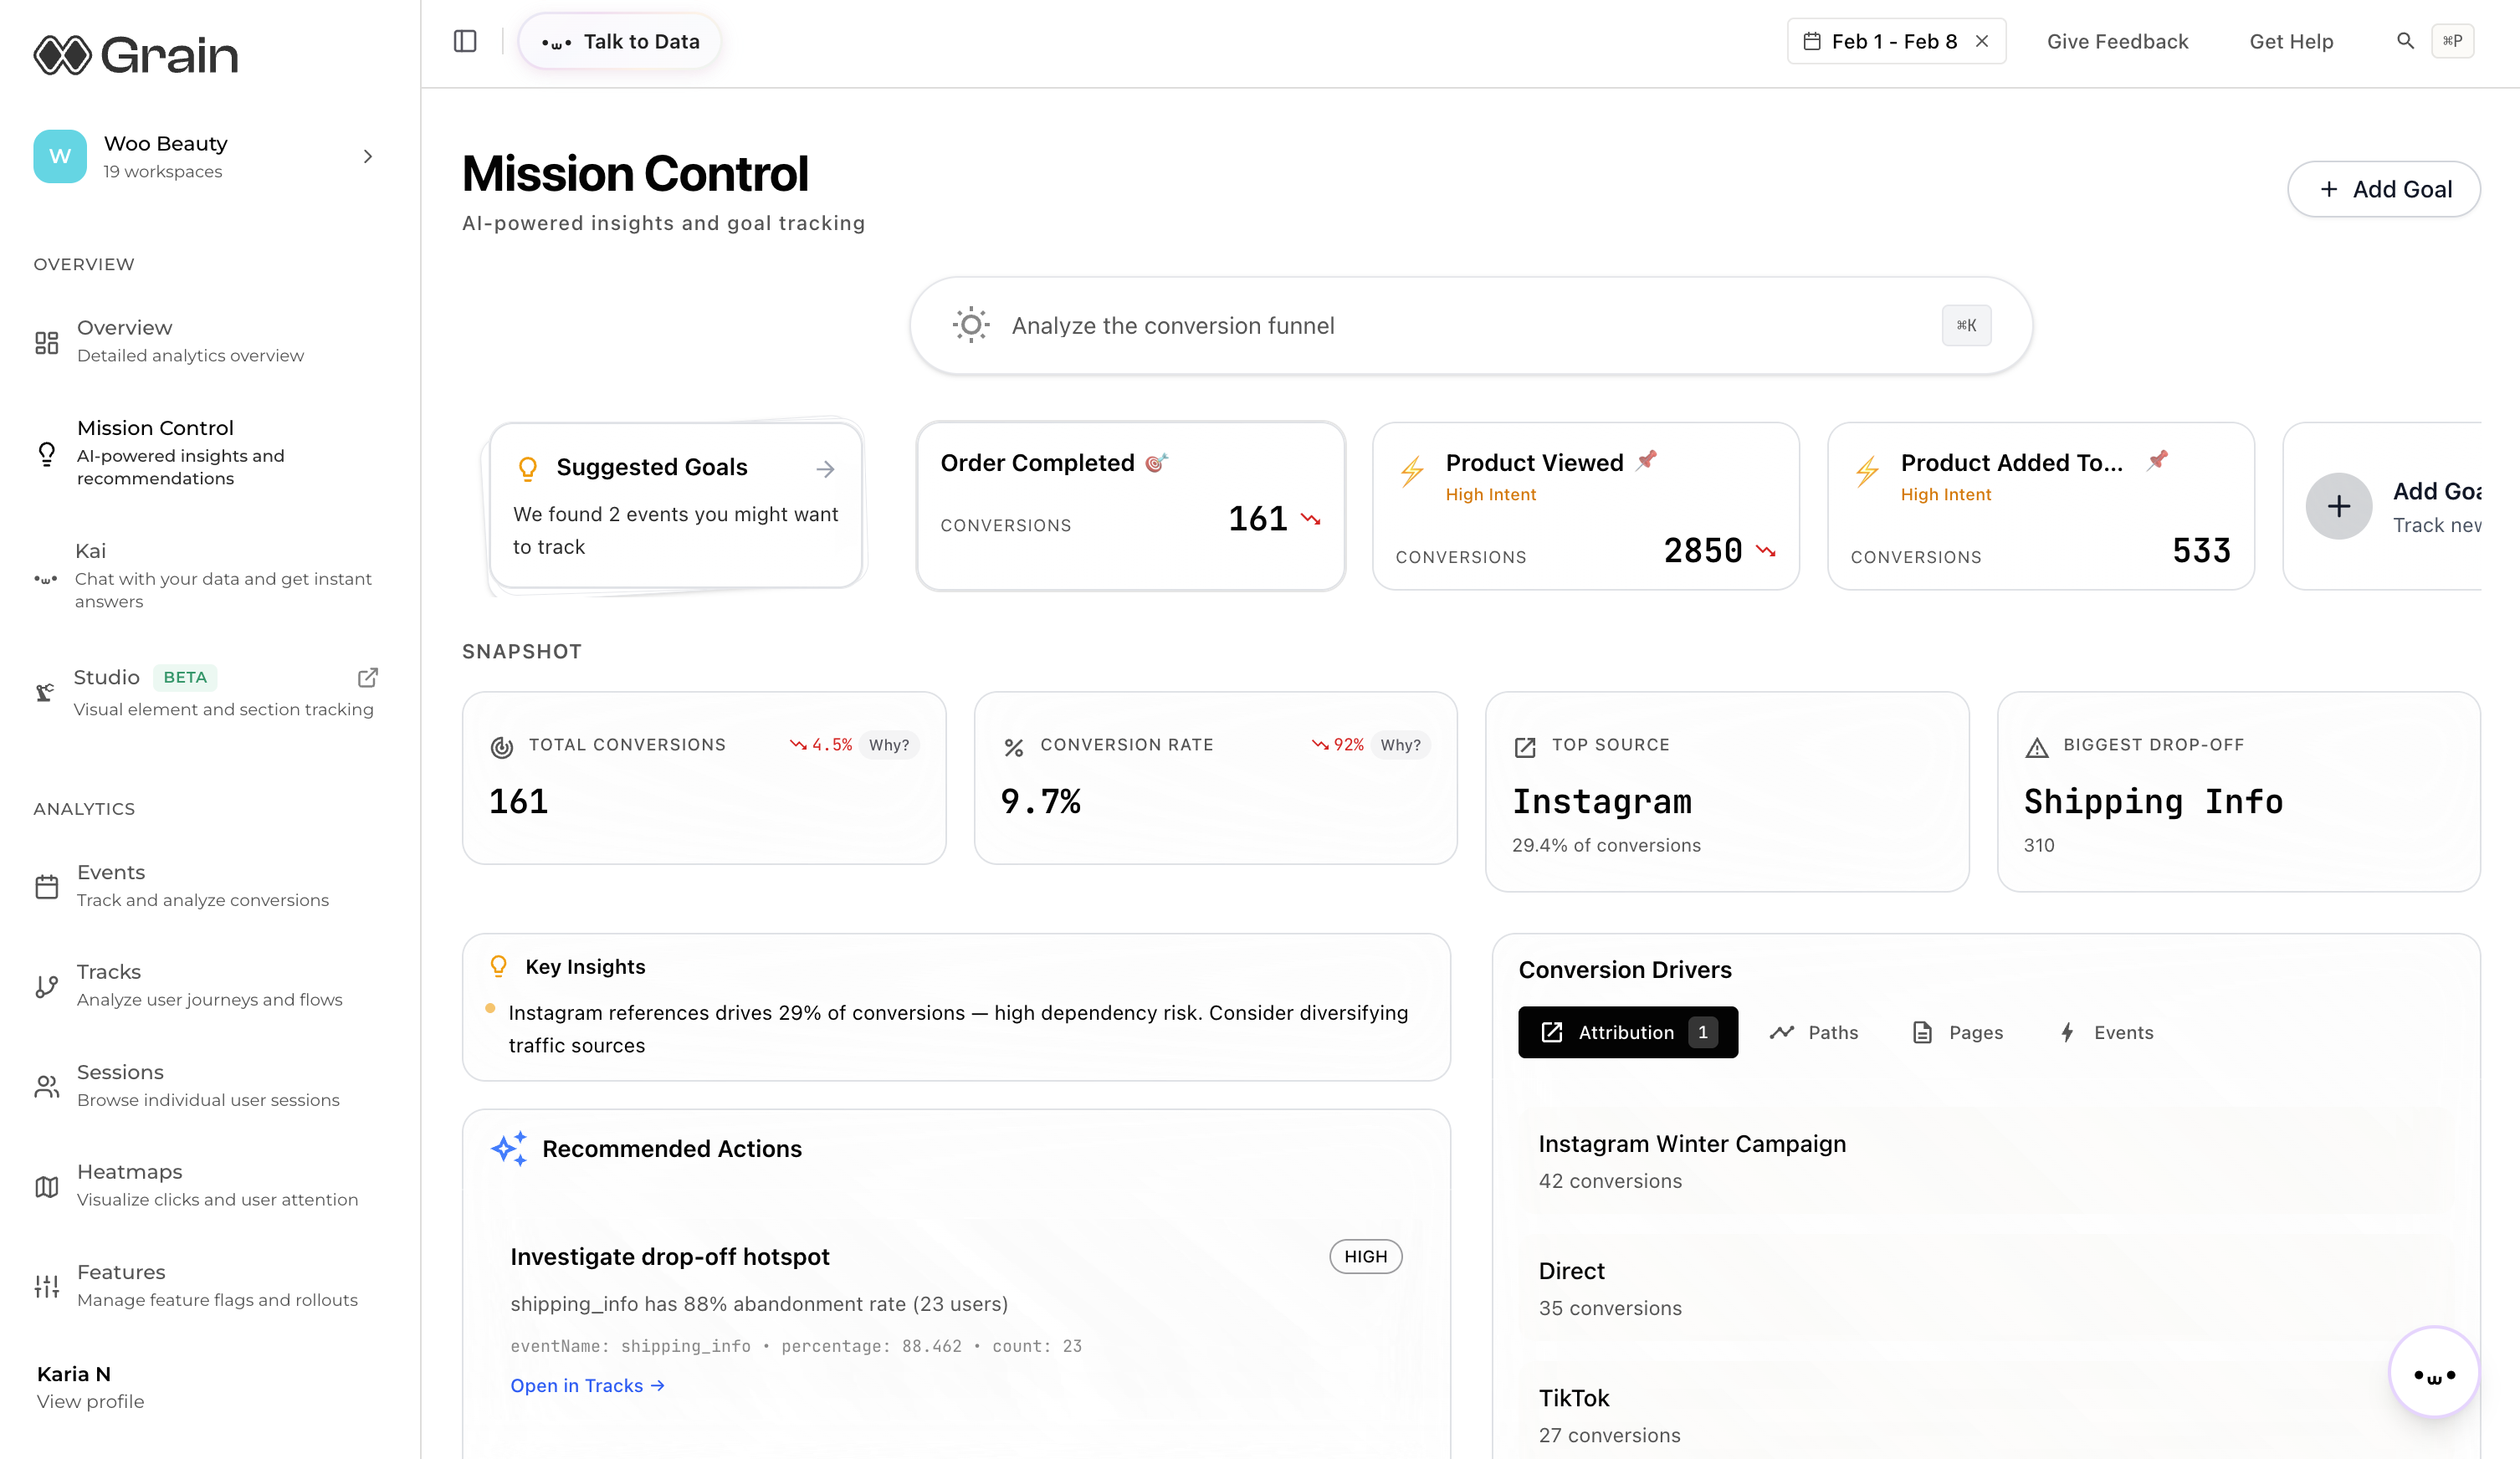The width and height of the screenshot is (2520, 1459).
Task: Switch to the Pages tab
Action: pos(1957,1032)
